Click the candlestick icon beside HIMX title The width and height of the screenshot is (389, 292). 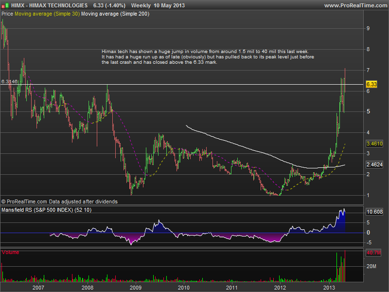tap(5, 5)
